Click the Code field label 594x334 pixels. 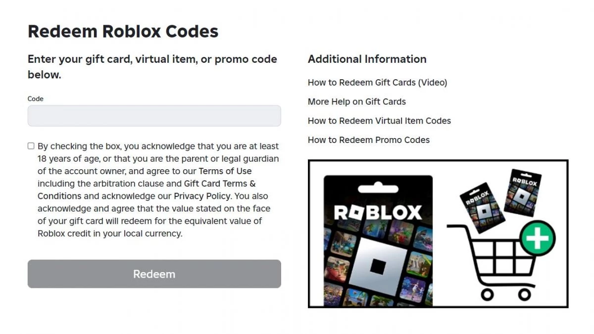pyautogui.click(x=36, y=99)
